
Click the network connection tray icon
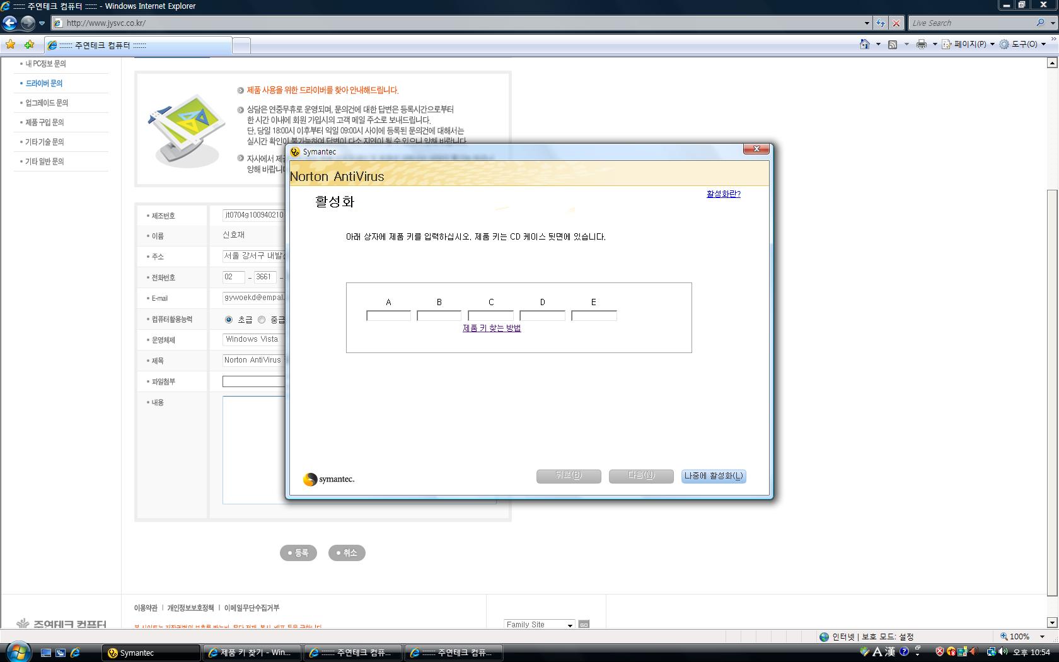pyautogui.click(x=991, y=652)
